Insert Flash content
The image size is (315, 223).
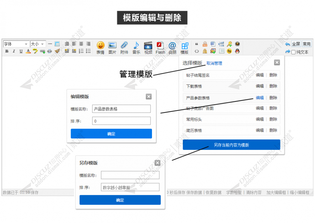coord(160,48)
